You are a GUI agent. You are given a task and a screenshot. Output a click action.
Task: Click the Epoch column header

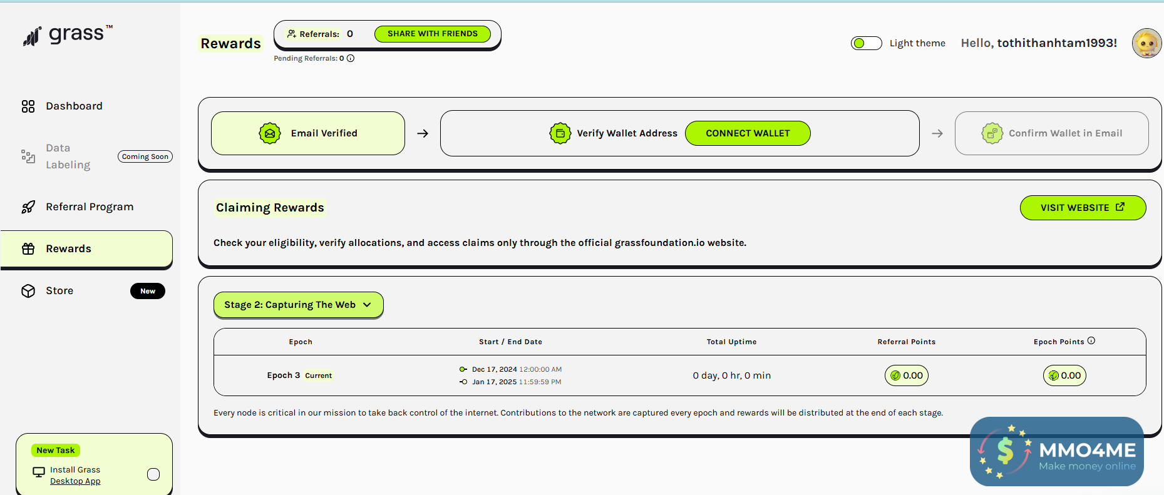(301, 342)
